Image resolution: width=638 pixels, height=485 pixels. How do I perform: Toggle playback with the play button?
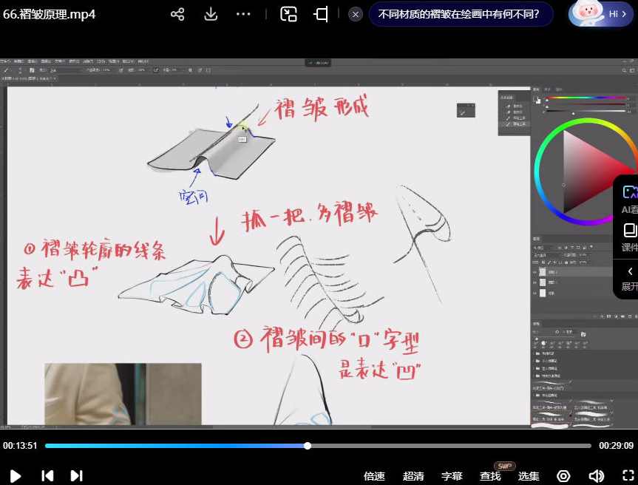coord(14,475)
